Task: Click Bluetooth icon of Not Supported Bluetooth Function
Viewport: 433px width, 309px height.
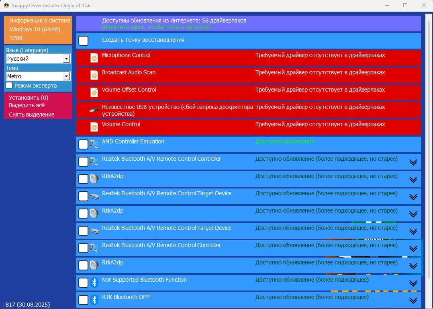Action: click(x=94, y=282)
